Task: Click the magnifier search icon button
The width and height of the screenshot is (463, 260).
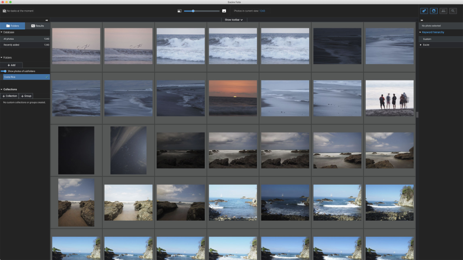Action: (453, 11)
